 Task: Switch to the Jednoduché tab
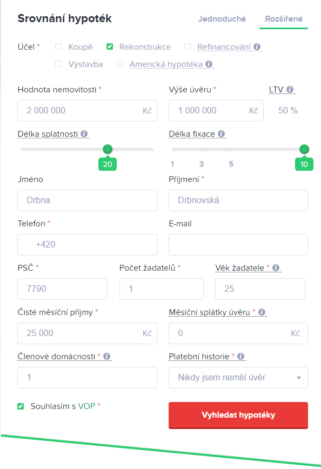tap(222, 19)
